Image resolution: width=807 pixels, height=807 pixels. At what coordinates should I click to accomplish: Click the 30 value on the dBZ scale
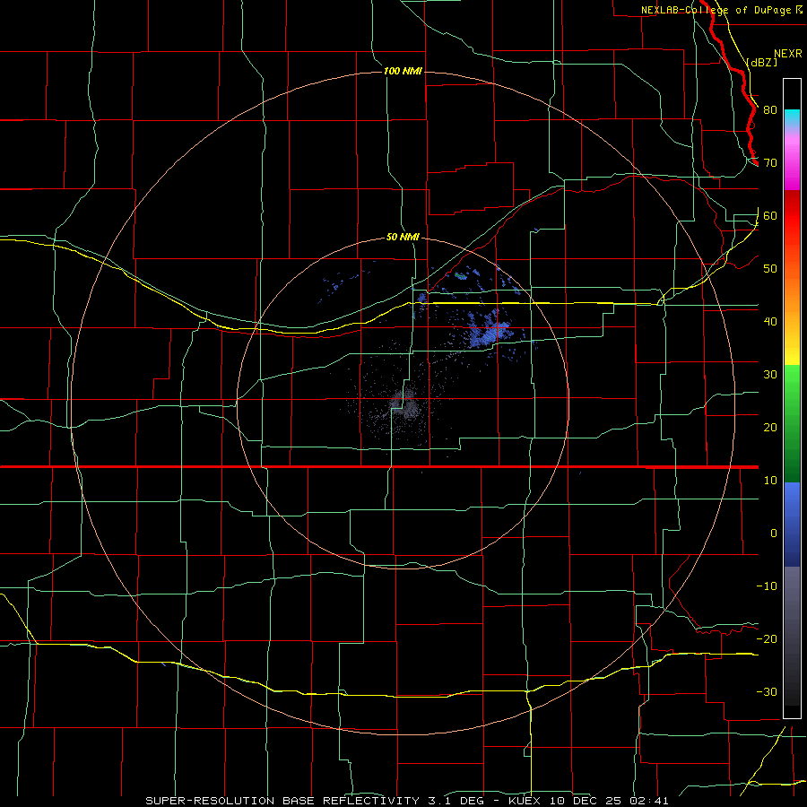click(770, 375)
